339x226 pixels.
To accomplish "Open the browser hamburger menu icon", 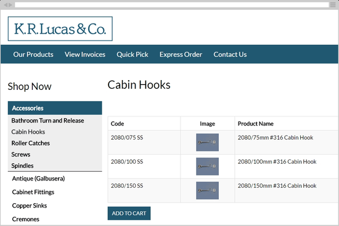I will [x=333, y=5].
